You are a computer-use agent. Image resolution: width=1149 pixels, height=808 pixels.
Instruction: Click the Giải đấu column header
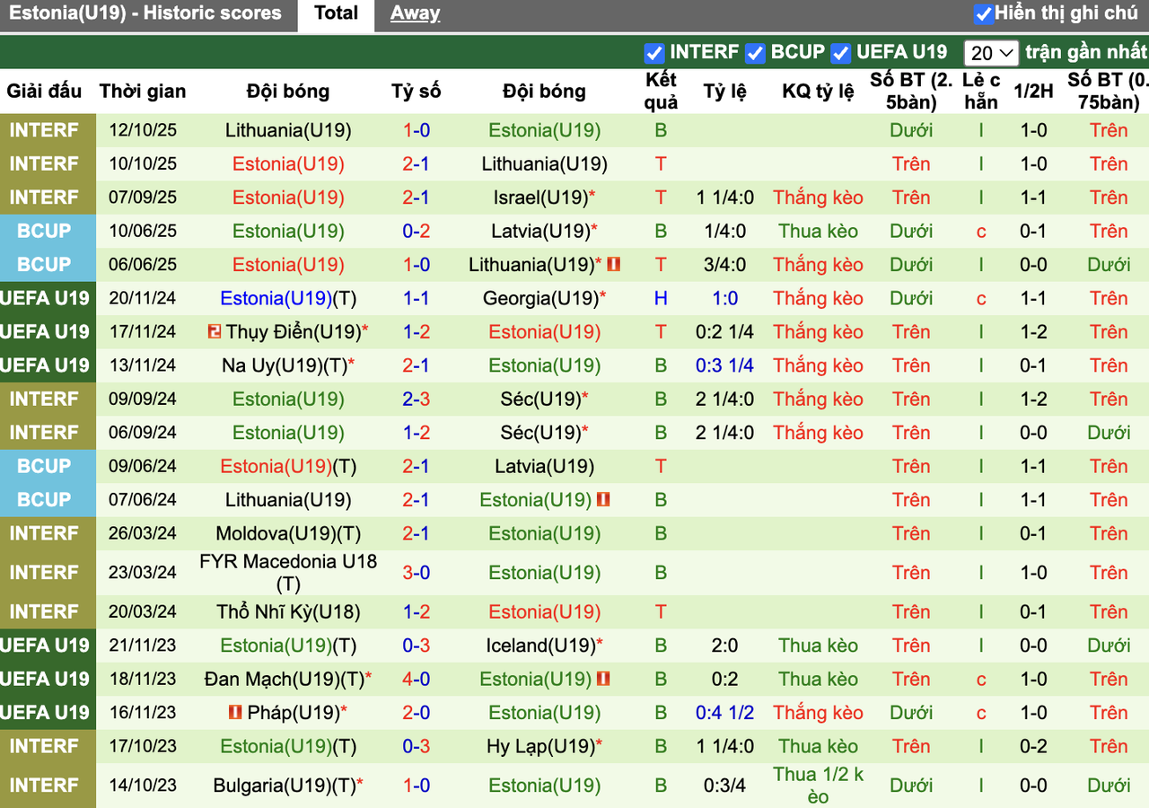(44, 92)
